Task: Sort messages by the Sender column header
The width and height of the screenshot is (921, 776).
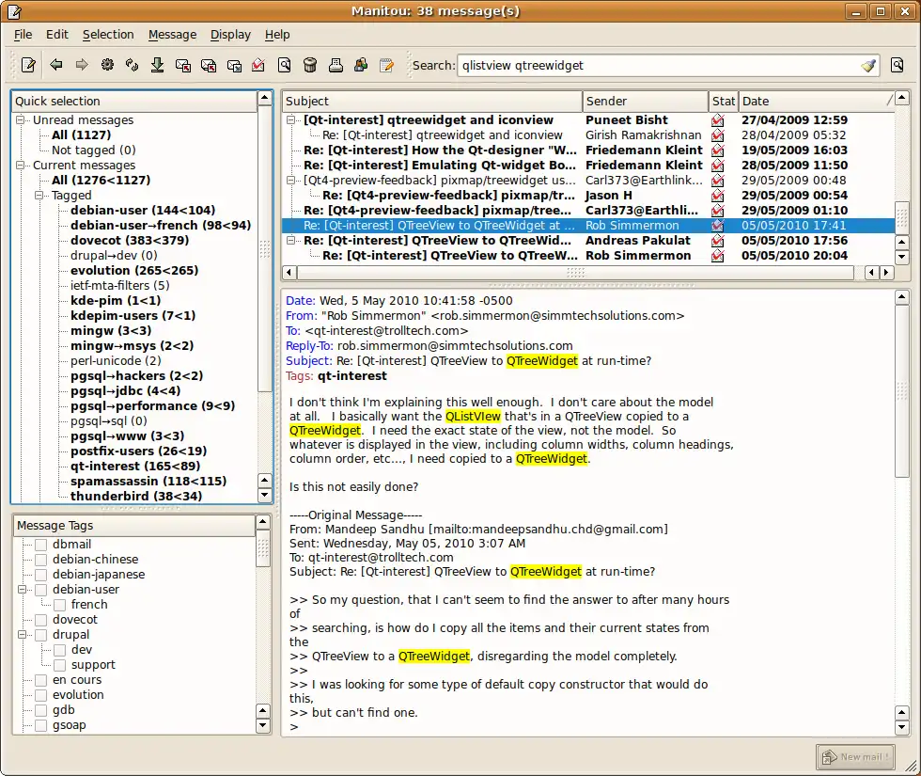Action: click(x=645, y=101)
